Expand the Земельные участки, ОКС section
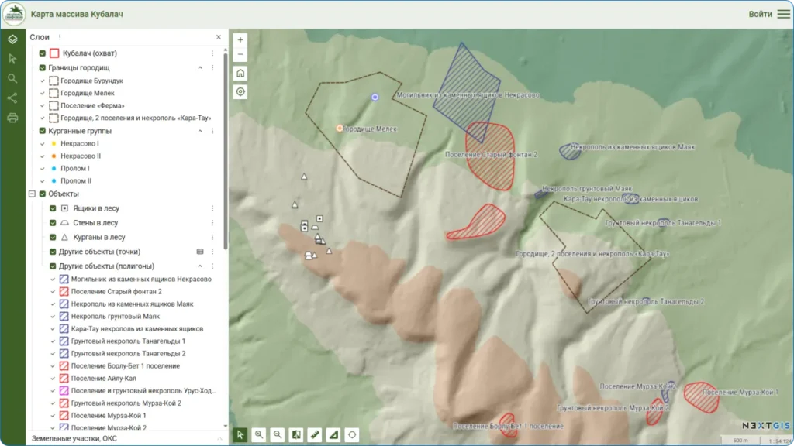 [220, 439]
